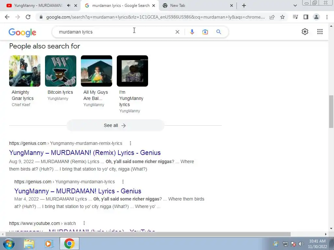Mute the YungManny YouTube tab audio
Viewport: 334px width, 250px height.
pyautogui.click(x=68, y=6)
